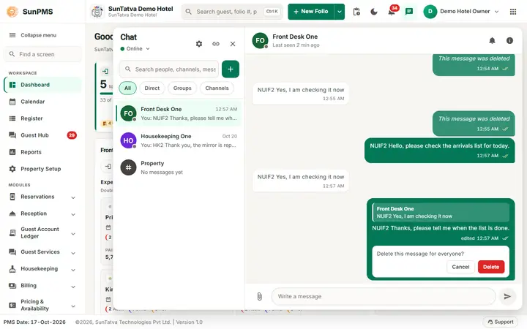Open chat settings gear icon
This screenshot has height=329, width=527.
(199, 44)
